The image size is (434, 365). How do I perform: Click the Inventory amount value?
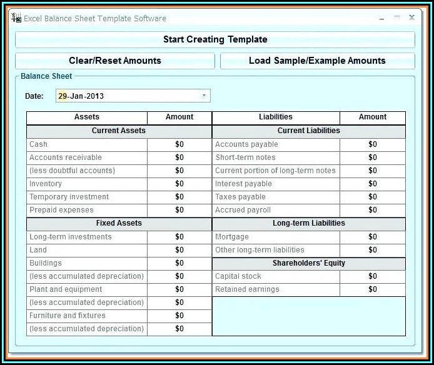click(x=179, y=184)
